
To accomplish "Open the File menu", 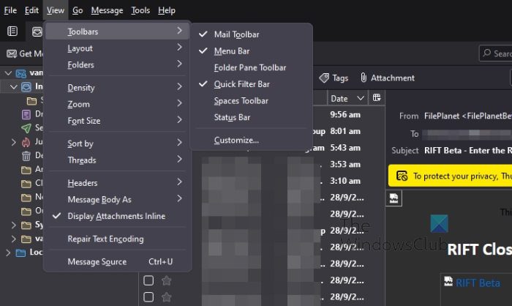I will [x=10, y=10].
